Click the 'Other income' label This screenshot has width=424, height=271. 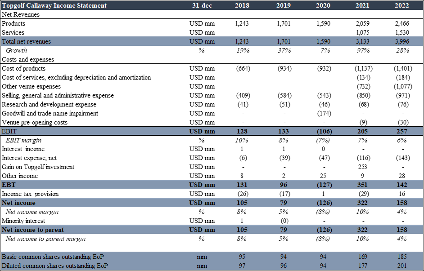click(x=20, y=176)
